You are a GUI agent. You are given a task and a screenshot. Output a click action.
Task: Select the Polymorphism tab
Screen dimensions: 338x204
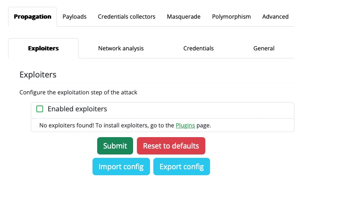231,17
